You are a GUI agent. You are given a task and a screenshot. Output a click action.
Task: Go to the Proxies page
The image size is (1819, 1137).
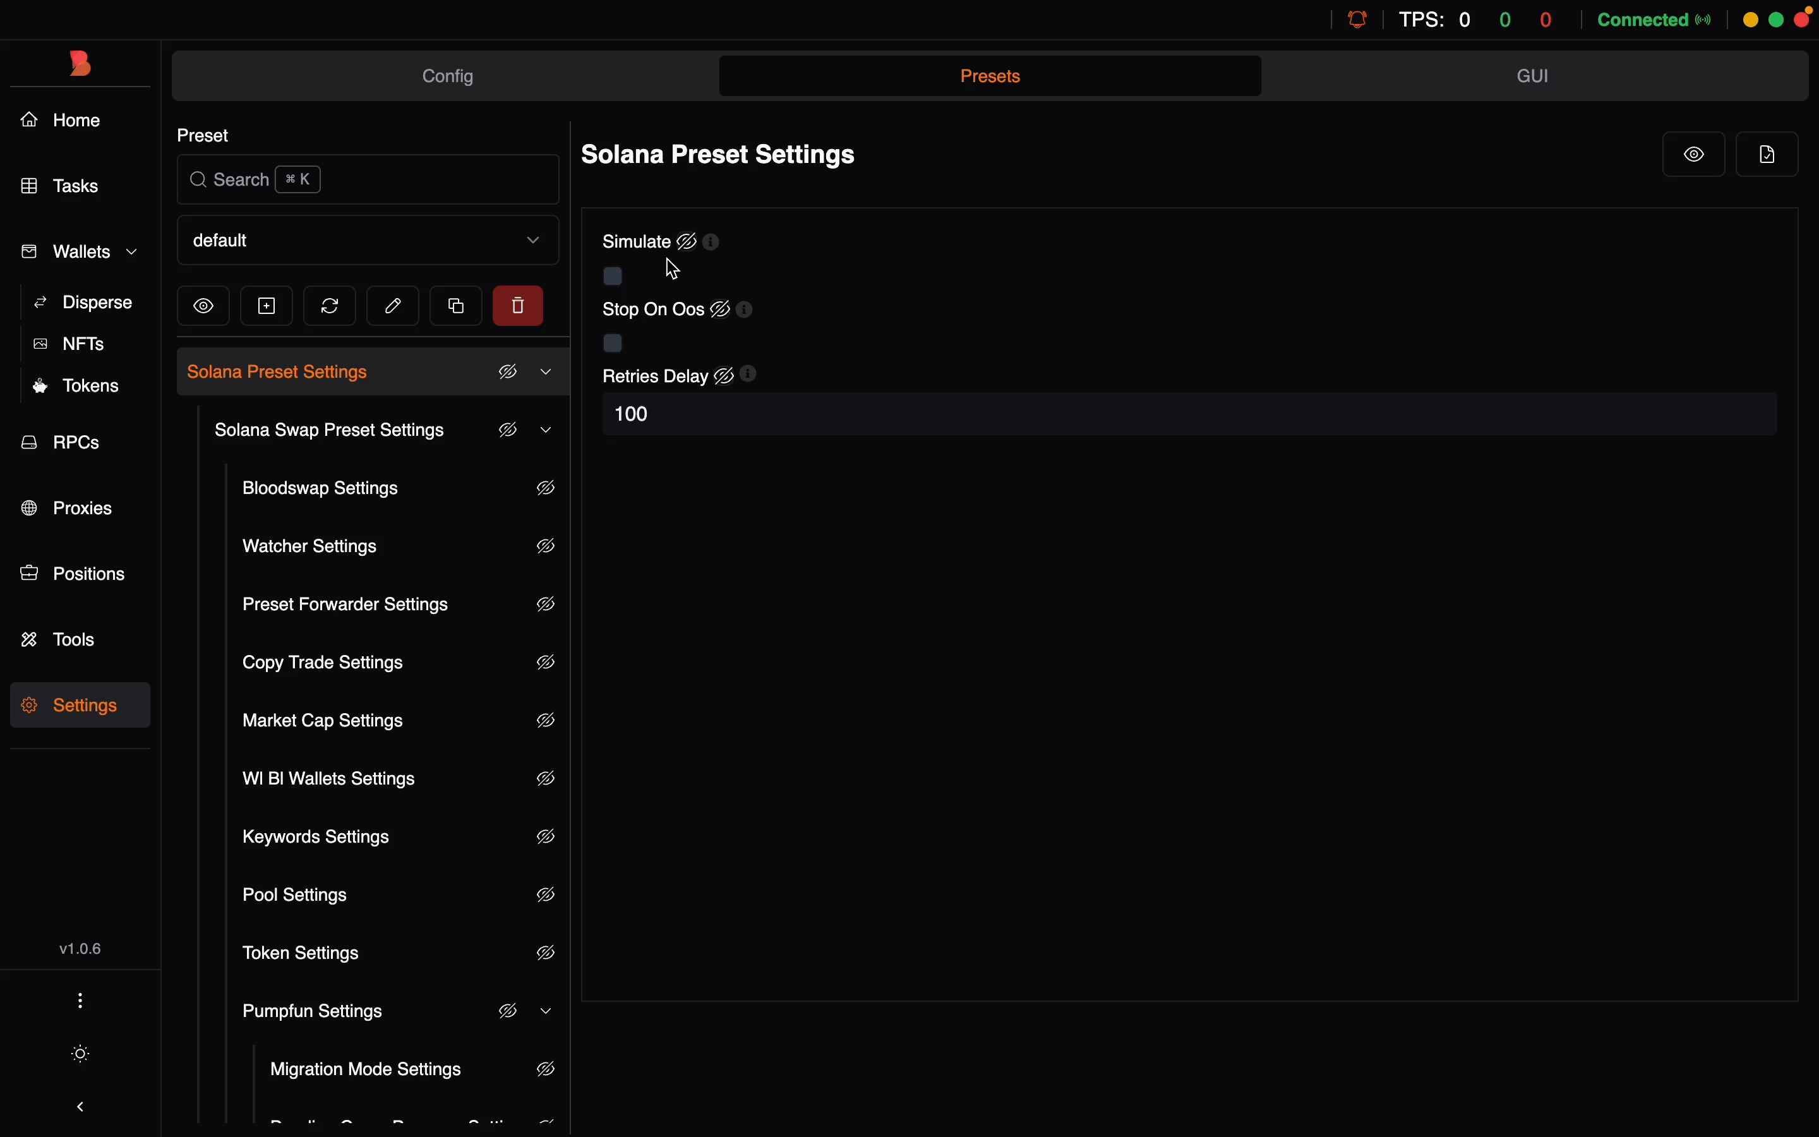[83, 509]
